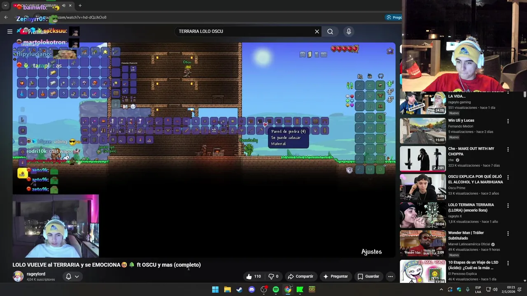
Task: Open ESP LAA language switcher in taskbar
Action: tap(478, 289)
